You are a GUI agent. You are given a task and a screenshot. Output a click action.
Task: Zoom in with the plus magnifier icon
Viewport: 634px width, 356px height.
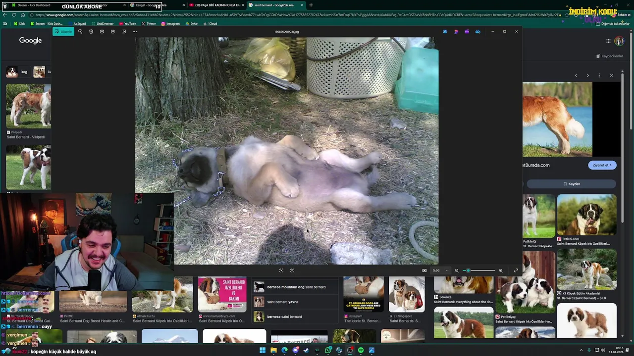[501, 270]
